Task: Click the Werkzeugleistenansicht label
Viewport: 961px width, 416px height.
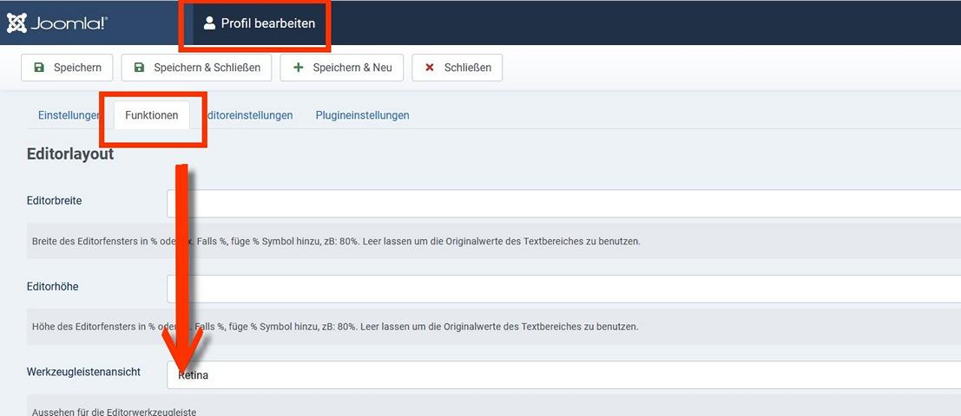Action: point(84,371)
